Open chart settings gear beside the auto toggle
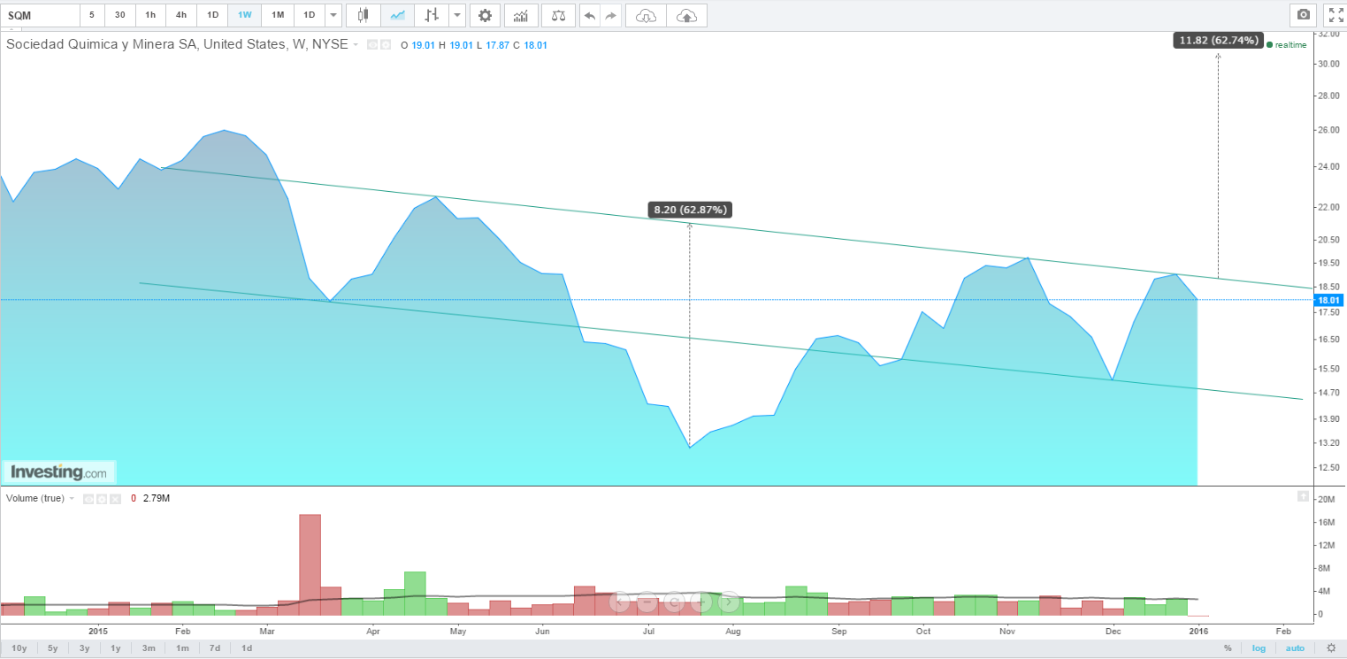Image resolution: width=1347 pixels, height=659 pixels. click(1331, 648)
